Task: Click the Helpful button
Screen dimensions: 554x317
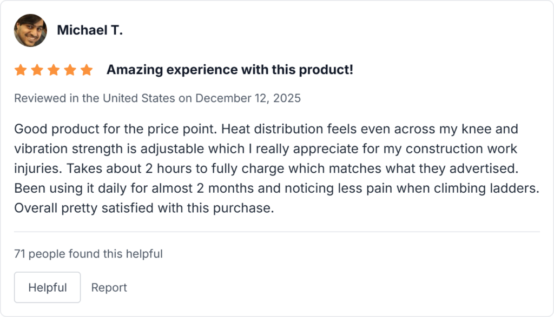Action: [48, 287]
